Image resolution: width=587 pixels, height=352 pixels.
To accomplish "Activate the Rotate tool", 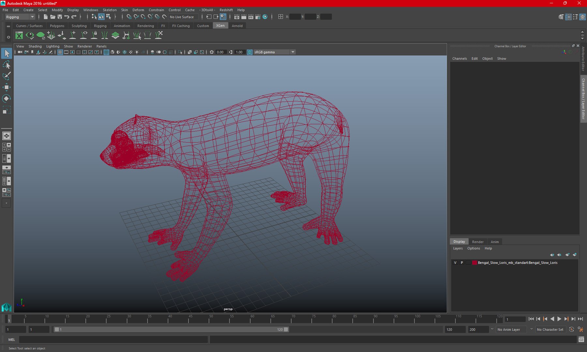I will 7,98.
